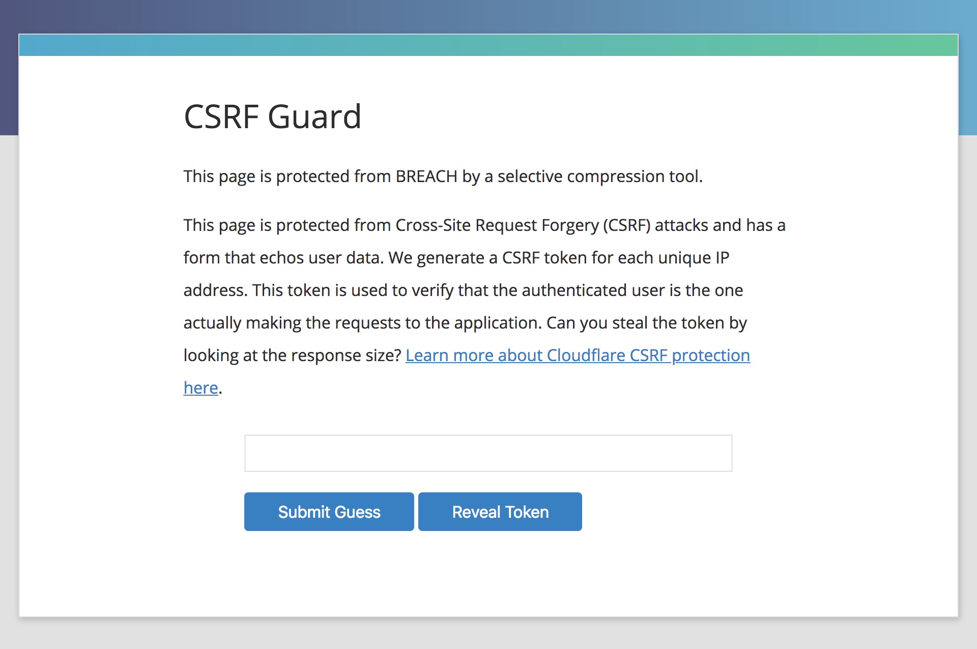Click the line starting 'address. This token is used'
Screen dimensions: 977x649
(x=463, y=290)
